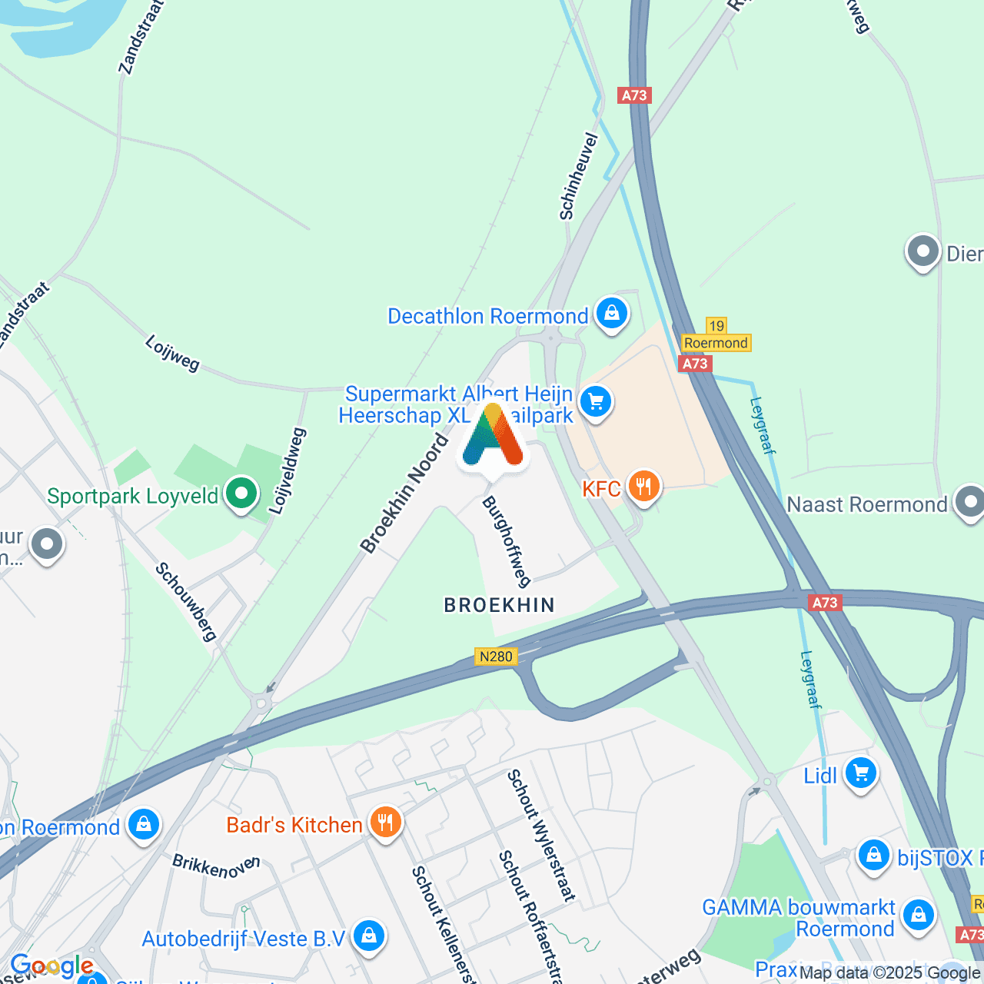Click the BROEKHIN neighborhood label
The image size is (984, 984).
(x=500, y=605)
